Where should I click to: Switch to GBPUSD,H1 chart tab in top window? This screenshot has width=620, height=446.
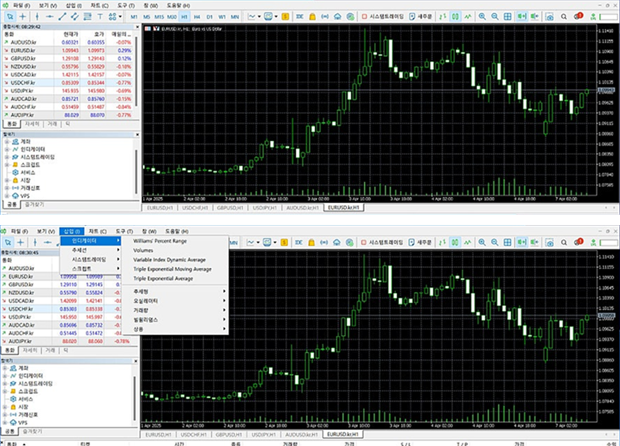click(230, 207)
